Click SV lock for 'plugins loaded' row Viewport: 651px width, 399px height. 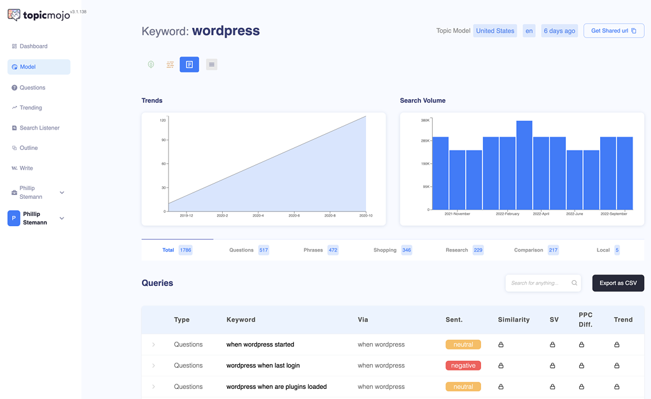coord(552,386)
